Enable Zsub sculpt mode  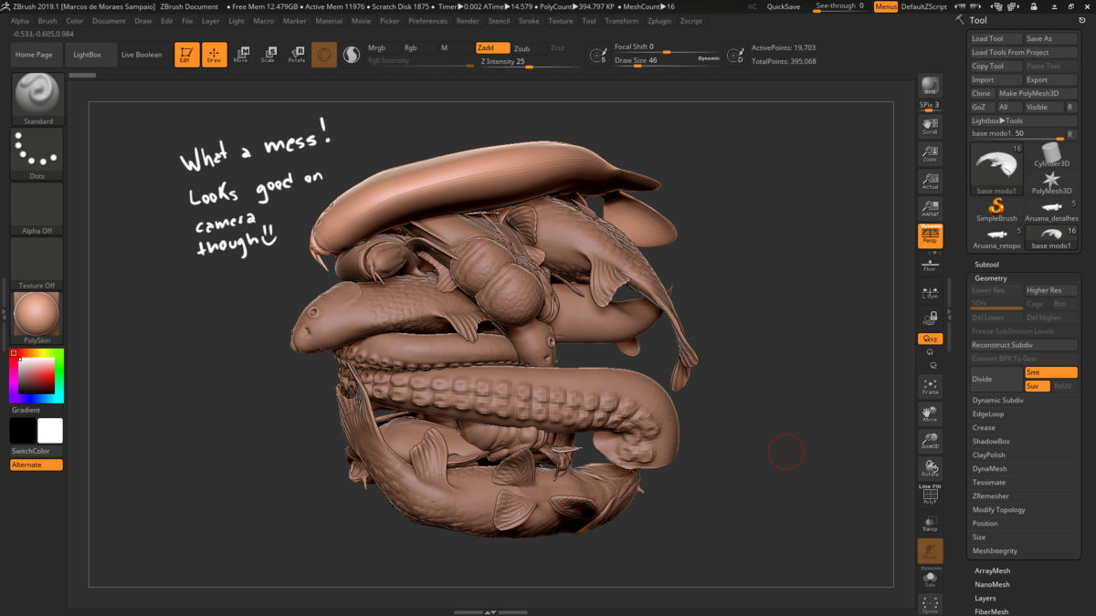(522, 47)
